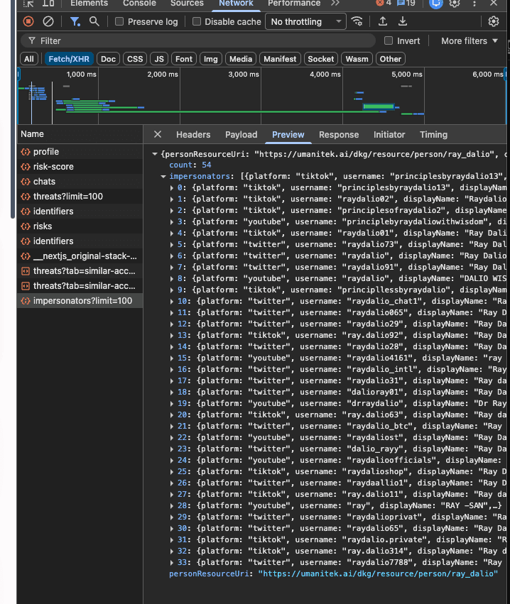The image size is (510, 604).
Task: Open the Headers tab
Action: 193,135
